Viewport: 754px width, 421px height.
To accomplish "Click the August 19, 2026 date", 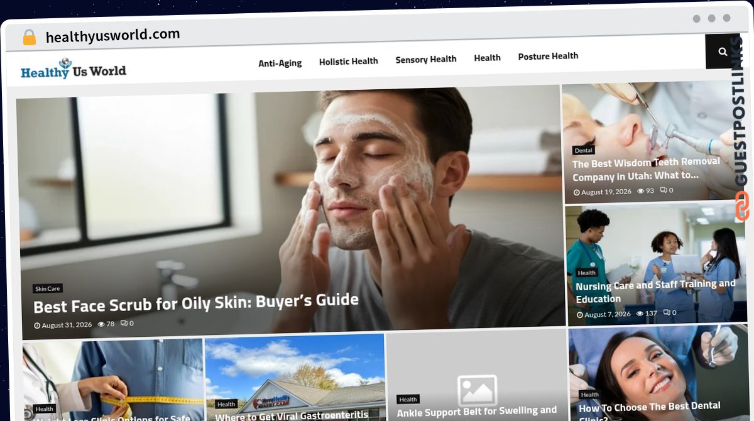I will (606, 192).
